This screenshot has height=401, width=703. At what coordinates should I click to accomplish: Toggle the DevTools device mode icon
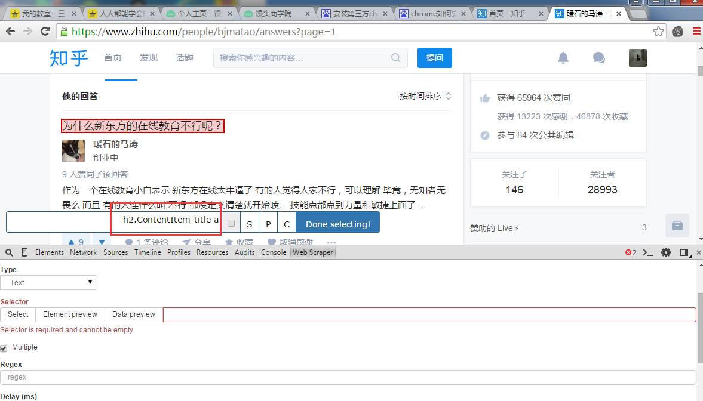24,252
